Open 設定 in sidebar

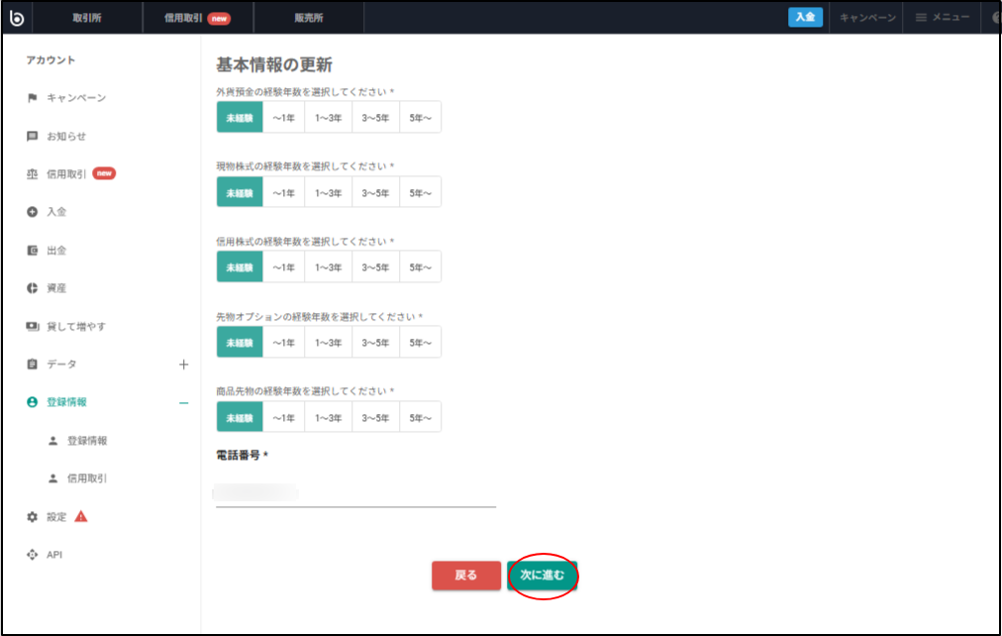pos(56,516)
